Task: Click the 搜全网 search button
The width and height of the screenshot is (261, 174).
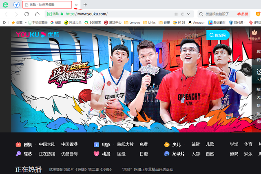Action: coord(218,35)
